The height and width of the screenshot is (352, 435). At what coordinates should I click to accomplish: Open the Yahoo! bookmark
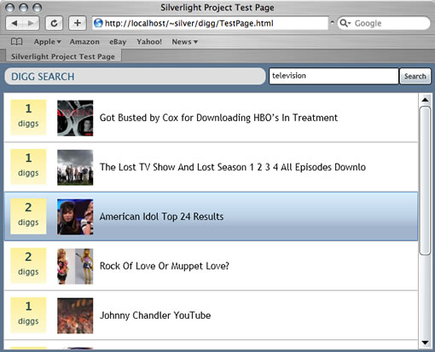149,42
